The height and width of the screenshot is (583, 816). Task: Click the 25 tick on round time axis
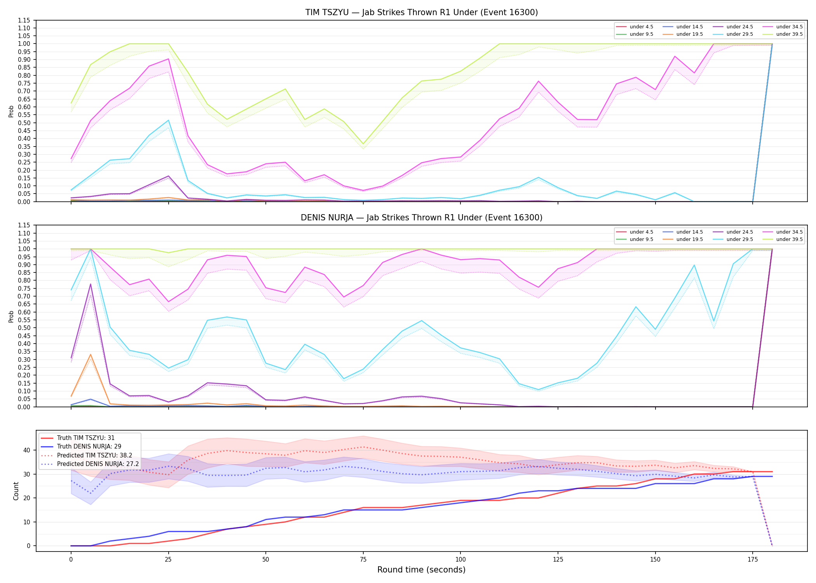click(x=168, y=560)
